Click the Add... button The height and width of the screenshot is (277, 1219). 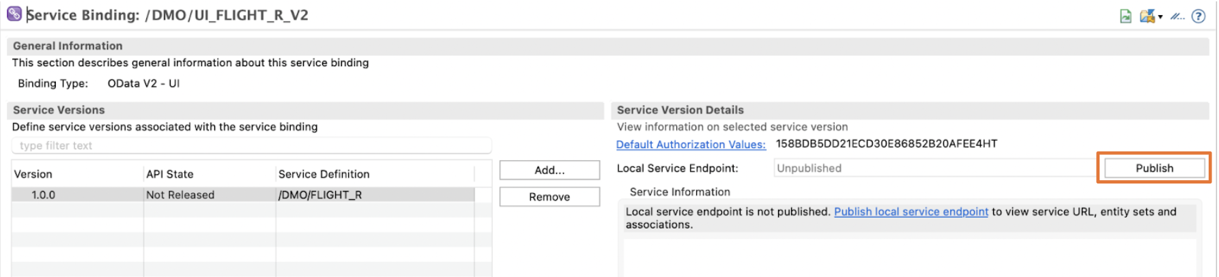pyautogui.click(x=549, y=170)
